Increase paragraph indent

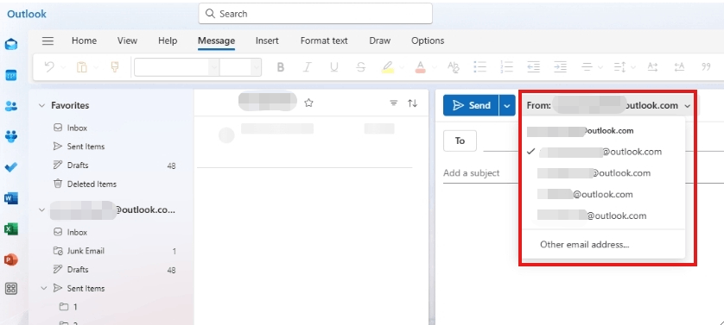[561, 67]
